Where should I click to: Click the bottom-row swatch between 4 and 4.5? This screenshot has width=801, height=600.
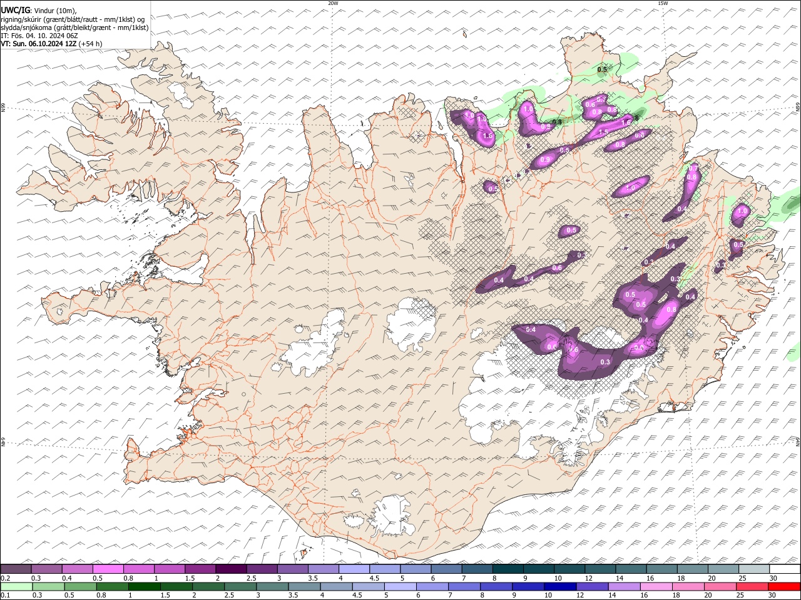coord(336,587)
